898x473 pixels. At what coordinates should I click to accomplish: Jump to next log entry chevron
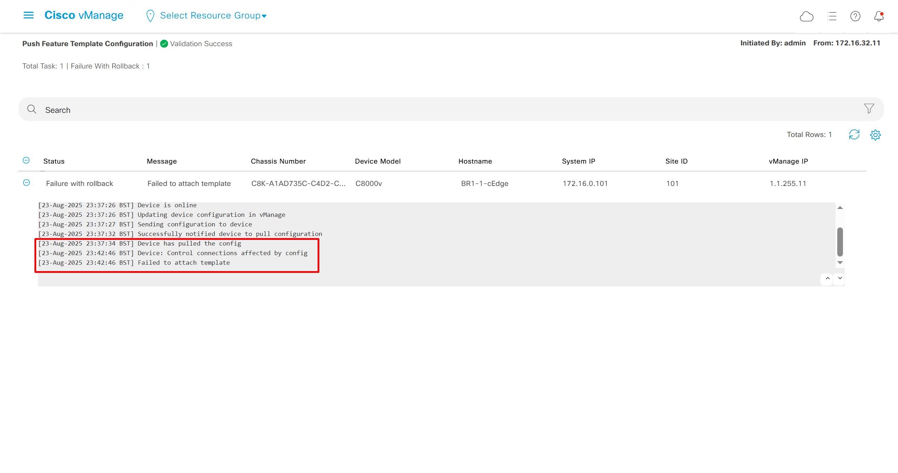click(x=840, y=279)
